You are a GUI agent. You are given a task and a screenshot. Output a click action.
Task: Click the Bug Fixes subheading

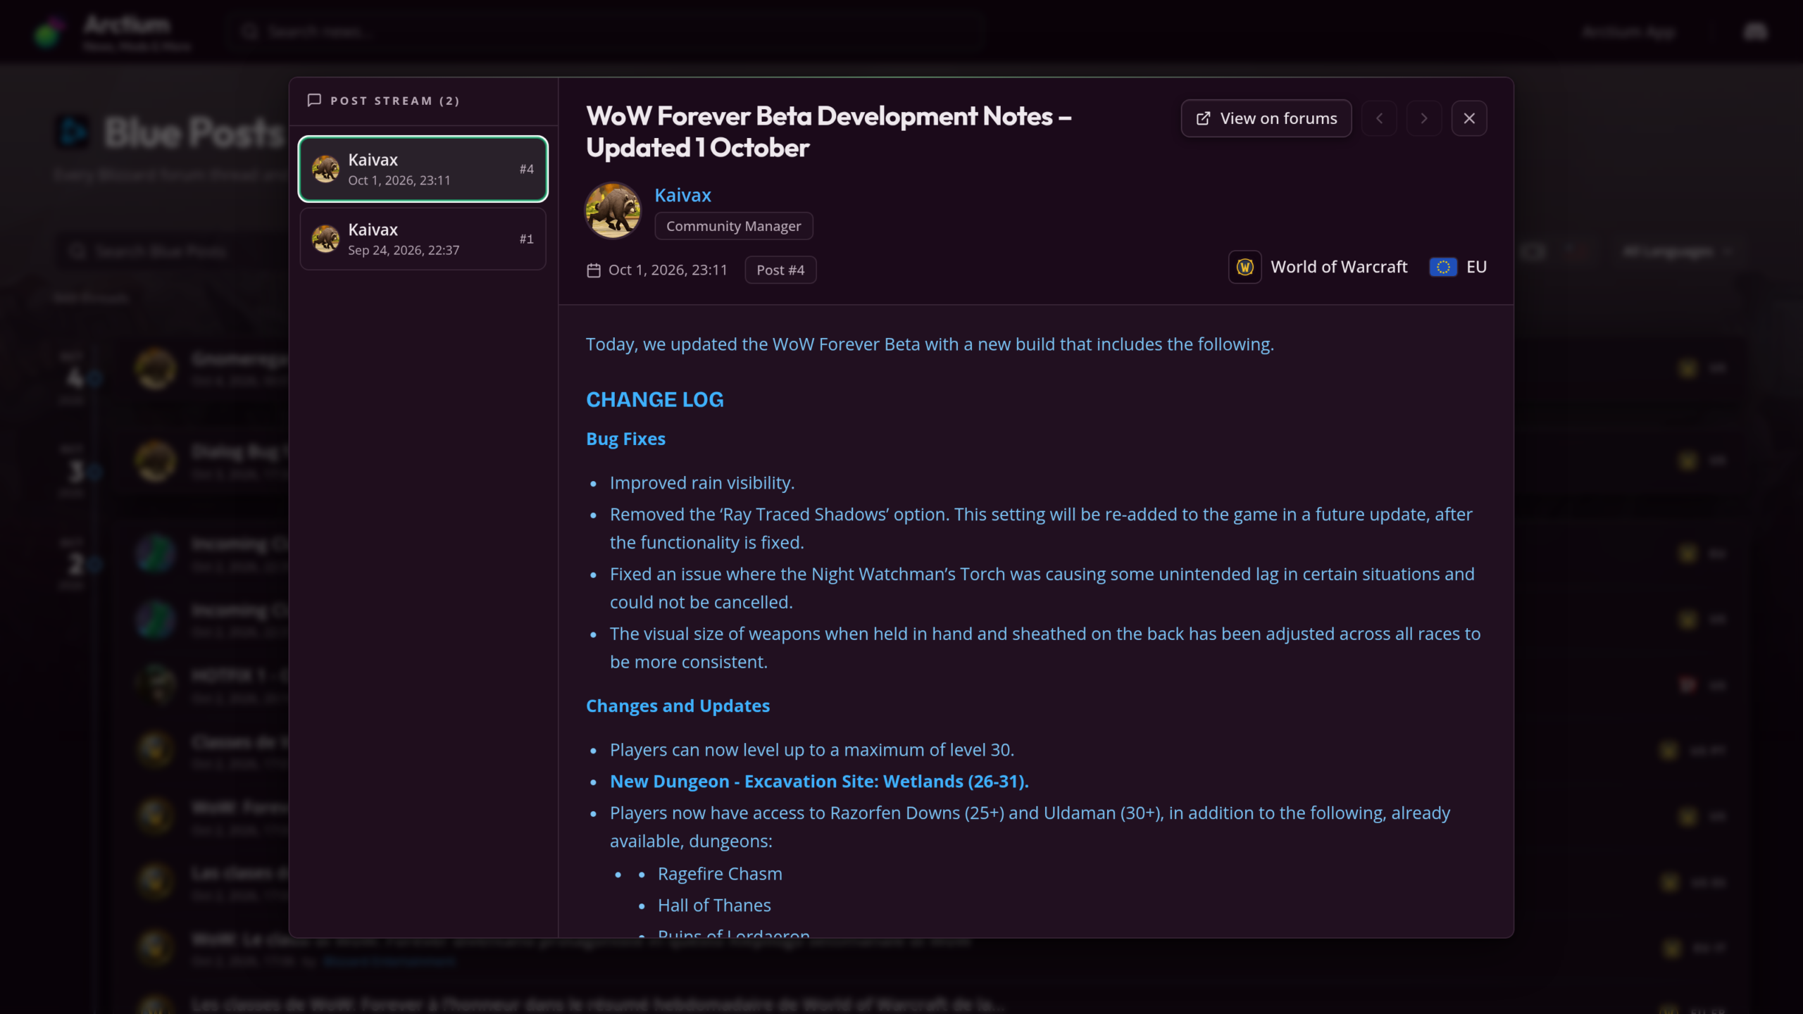(x=625, y=439)
